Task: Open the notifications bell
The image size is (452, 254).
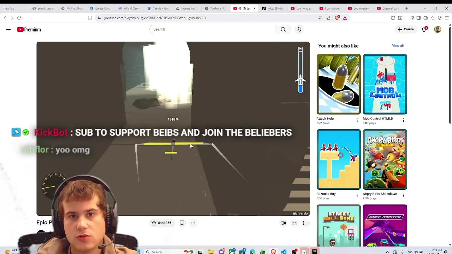Action: tap(424, 29)
